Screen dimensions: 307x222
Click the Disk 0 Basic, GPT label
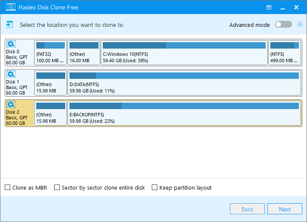[17, 57]
